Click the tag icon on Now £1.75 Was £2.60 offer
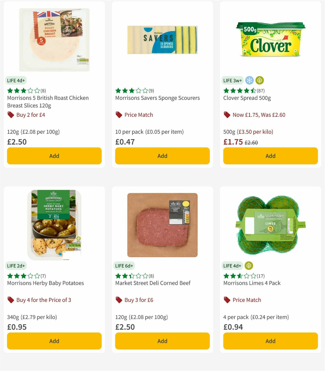This screenshot has width=325, height=371. pos(227,115)
